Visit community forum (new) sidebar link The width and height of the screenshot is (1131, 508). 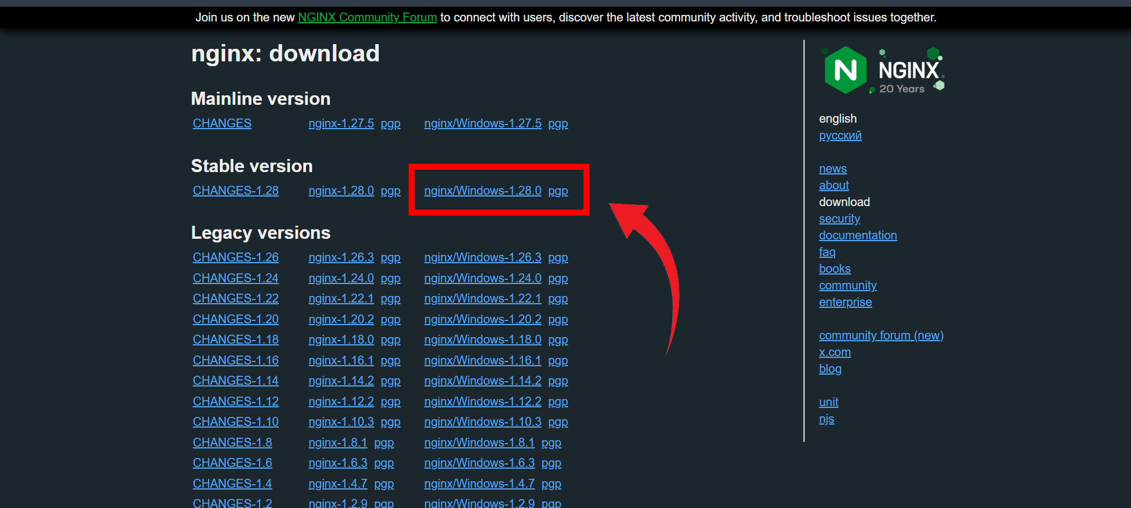point(881,335)
